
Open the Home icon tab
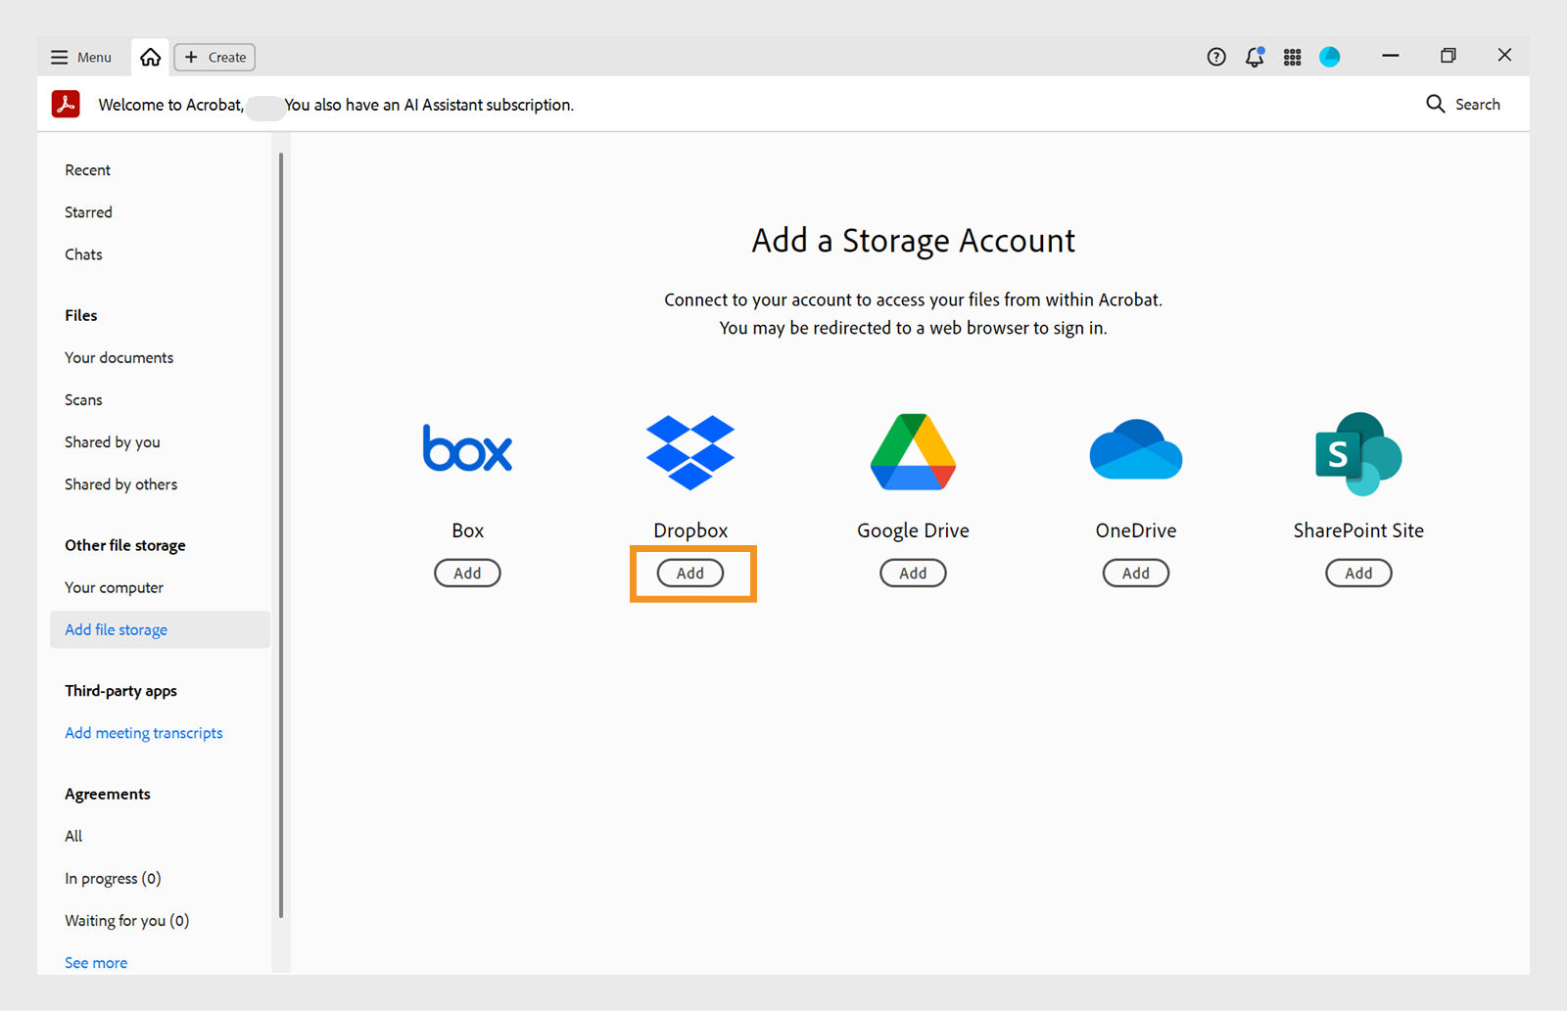(x=151, y=58)
